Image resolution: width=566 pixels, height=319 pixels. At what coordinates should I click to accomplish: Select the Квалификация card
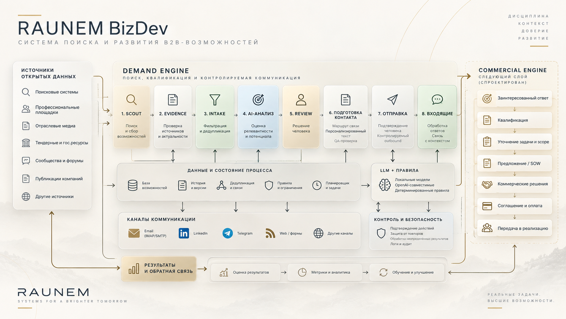pos(514,120)
